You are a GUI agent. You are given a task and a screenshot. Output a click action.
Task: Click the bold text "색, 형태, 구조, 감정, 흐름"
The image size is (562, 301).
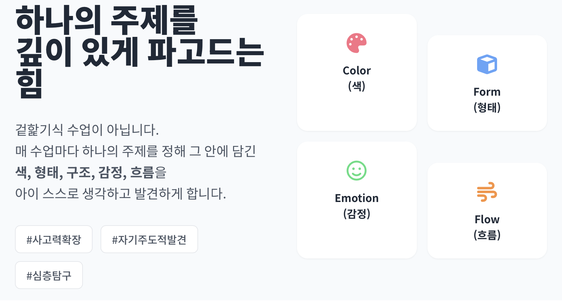[85, 172]
